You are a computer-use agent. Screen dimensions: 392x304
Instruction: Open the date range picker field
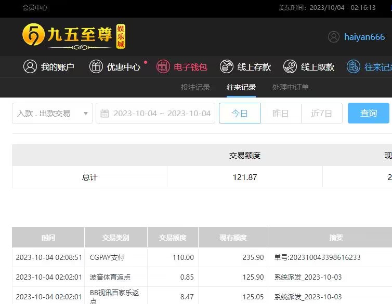[162, 113]
